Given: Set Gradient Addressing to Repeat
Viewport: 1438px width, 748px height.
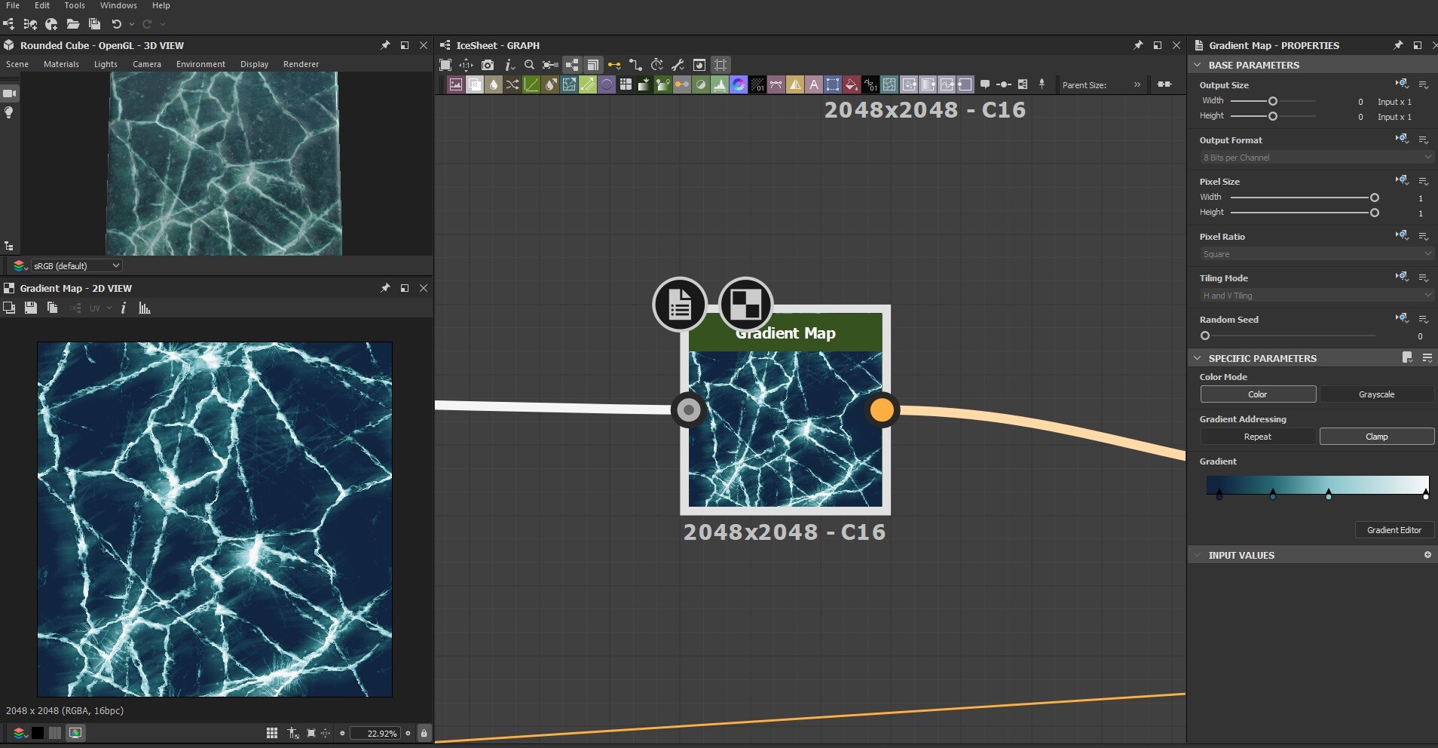Looking at the screenshot, I should point(1257,437).
